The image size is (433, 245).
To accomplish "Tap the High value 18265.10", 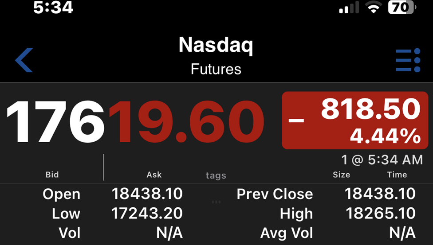I will (381, 213).
